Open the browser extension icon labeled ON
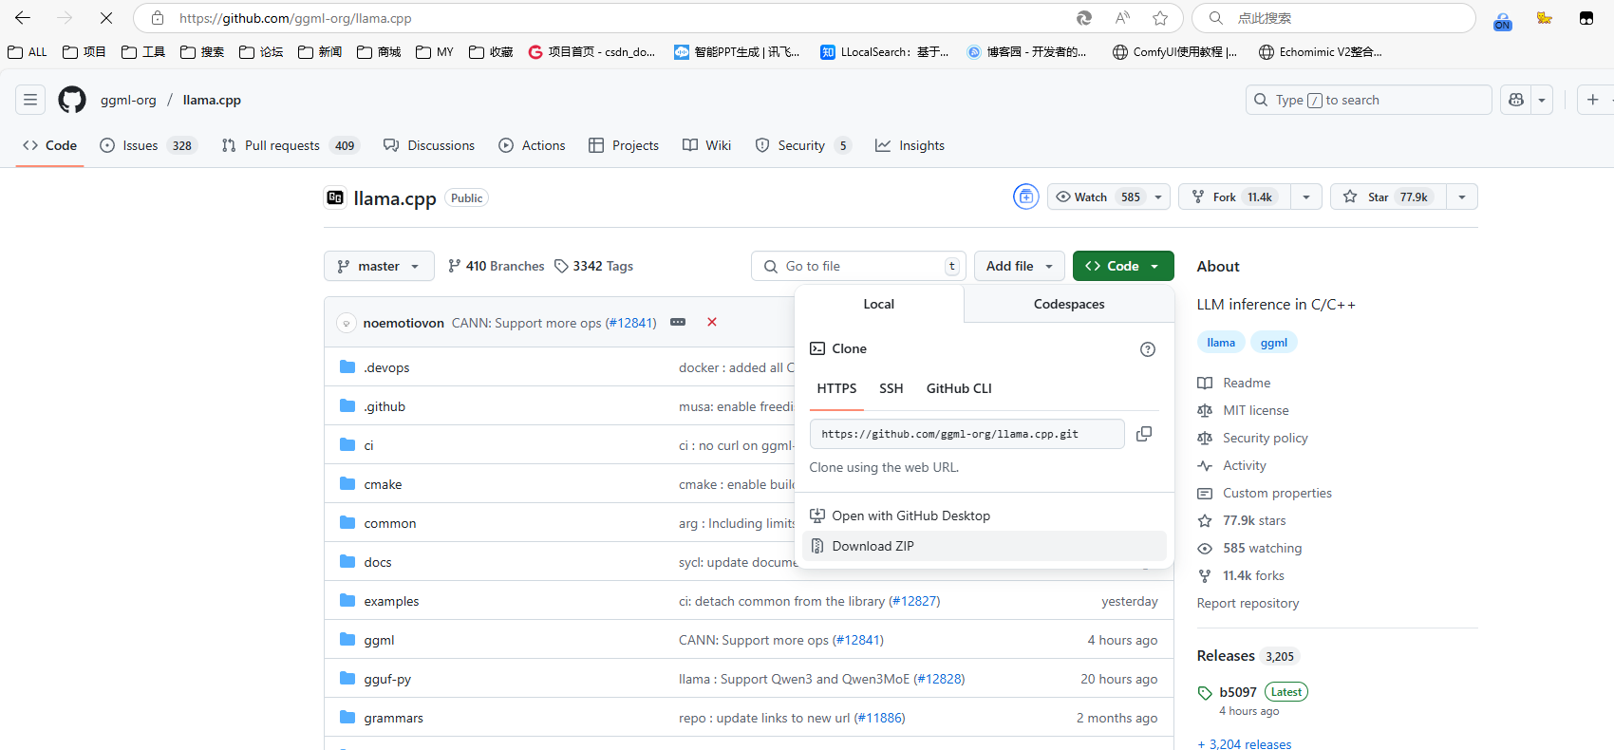 point(1503,20)
